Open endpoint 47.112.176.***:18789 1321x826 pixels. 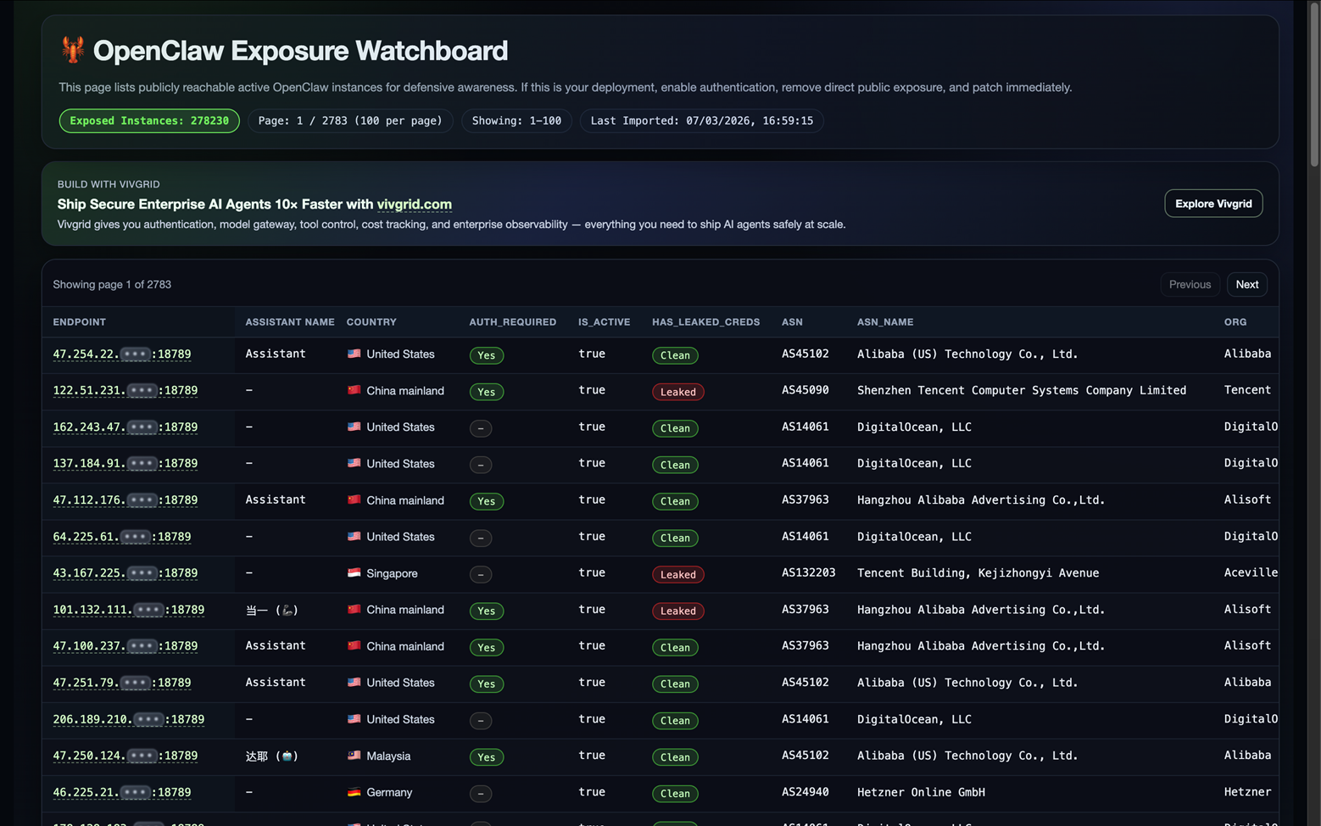(125, 500)
